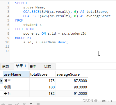116x105 pixels.
Task: Switch to the 信息 tab
Action: (x=7, y=67)
